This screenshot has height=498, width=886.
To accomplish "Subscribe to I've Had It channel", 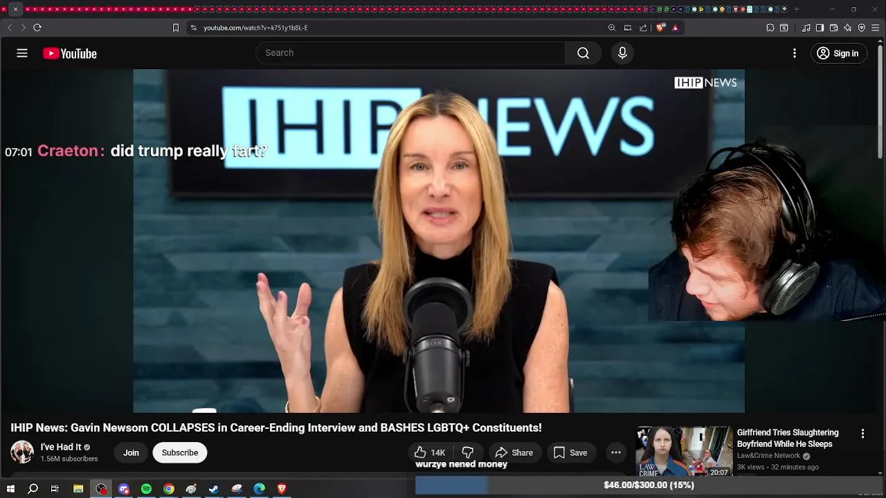I will click(x=180, y=452).
